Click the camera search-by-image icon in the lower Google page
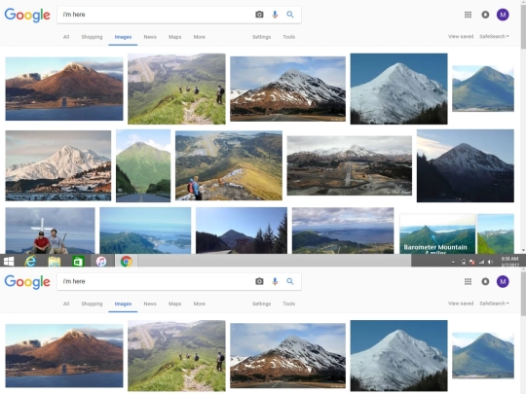Image resolution: width=526 pixels, height=394 pixels. 259,281
